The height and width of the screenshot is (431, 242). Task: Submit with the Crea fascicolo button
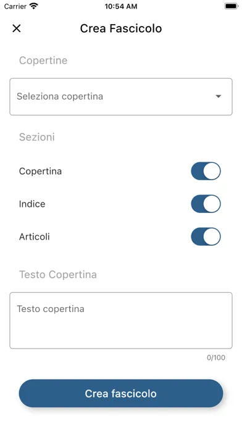121,393
